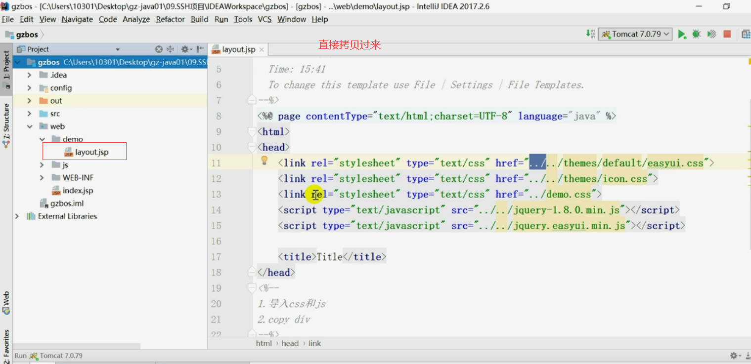Open the Run menu

221,19
